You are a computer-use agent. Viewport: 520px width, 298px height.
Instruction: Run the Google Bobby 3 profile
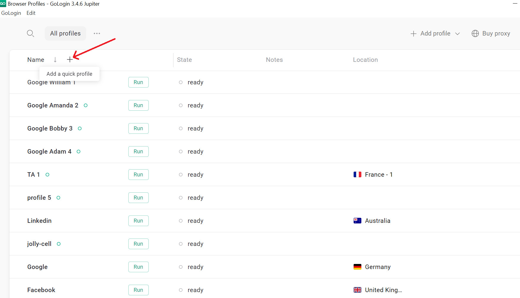[138, 128]
